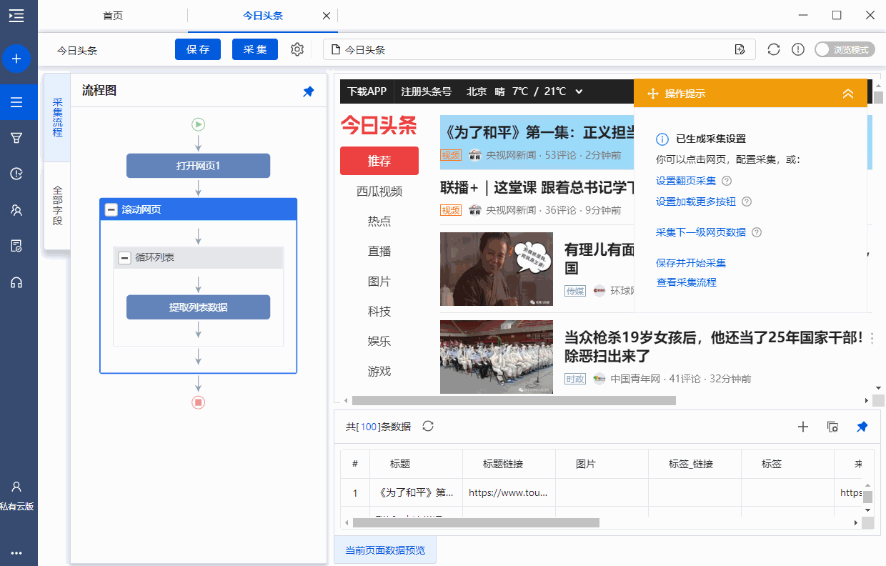Screen dimensions: 886x566
Task: Click the URL address input field
Action: 539,49
